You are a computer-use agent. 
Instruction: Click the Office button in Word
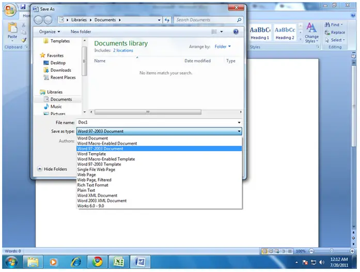[x=10, y=10]
